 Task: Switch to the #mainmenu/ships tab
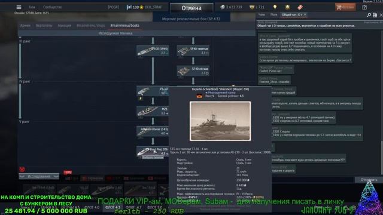click(x=90, y=25)
